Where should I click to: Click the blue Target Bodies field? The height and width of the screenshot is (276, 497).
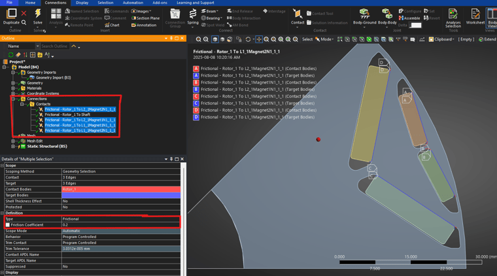click(x=121, y=195)
